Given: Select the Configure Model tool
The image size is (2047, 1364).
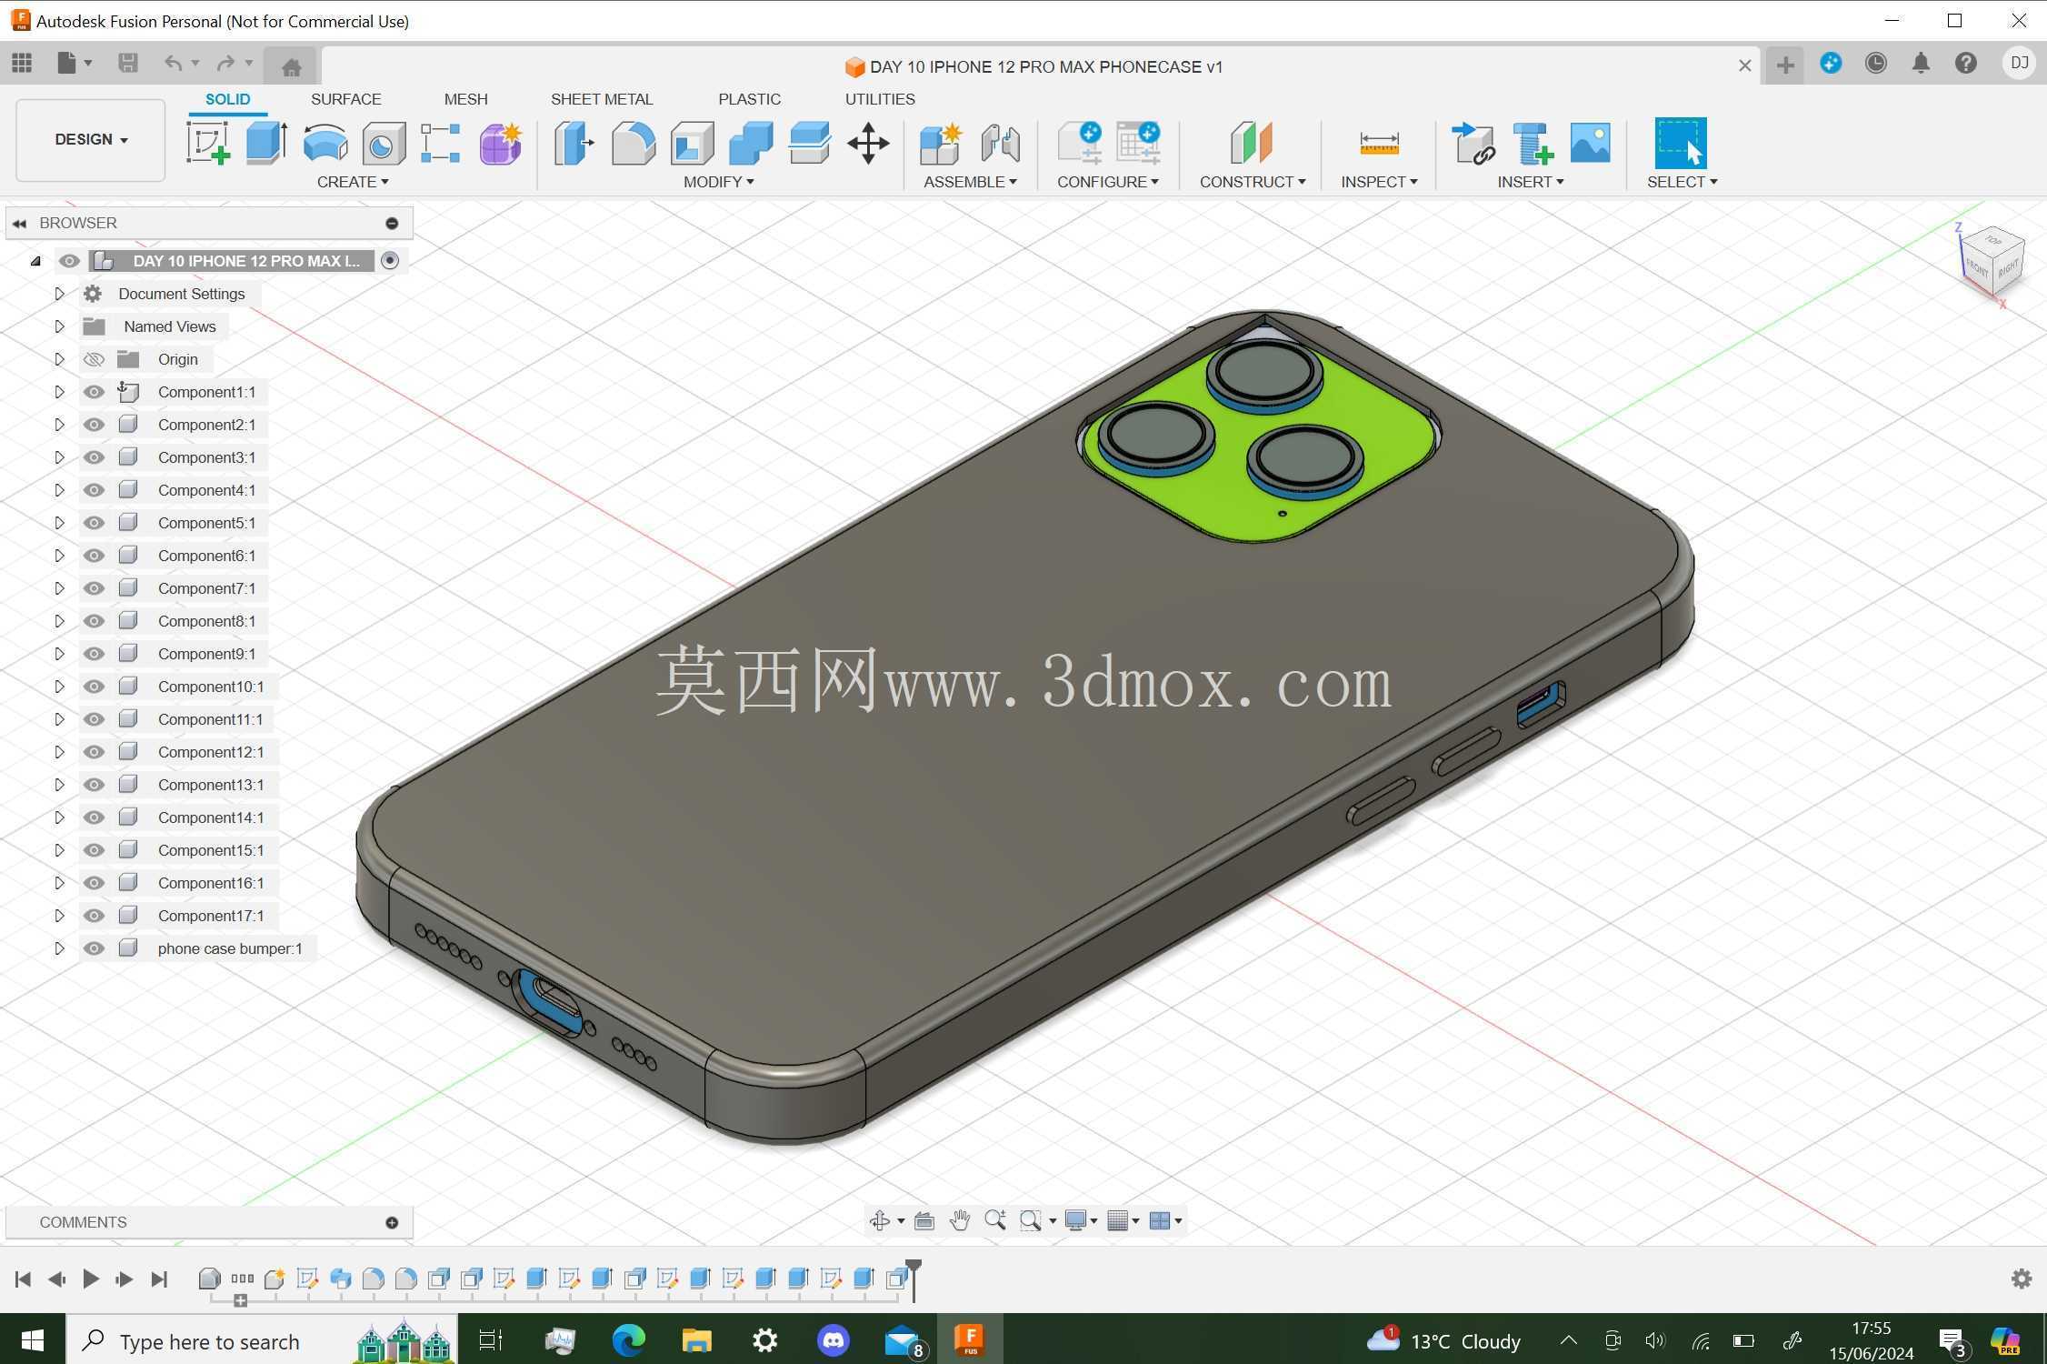Looking at the screenshot, I should (1080, 143).
